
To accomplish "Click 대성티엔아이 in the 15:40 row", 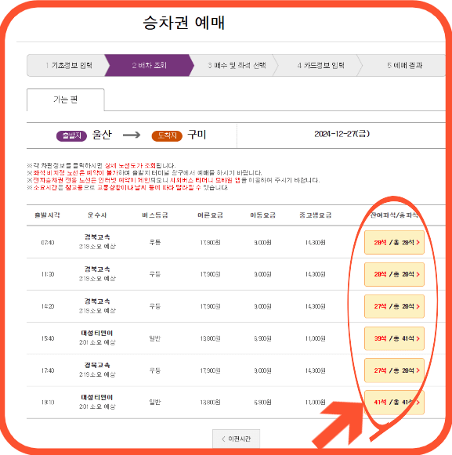I will click(97, 333).
